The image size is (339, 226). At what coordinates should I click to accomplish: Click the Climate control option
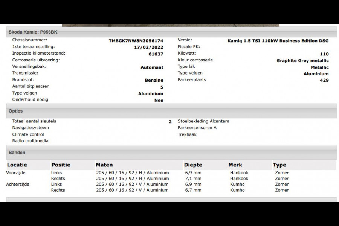pyautogui.click(x=28, y=134)
